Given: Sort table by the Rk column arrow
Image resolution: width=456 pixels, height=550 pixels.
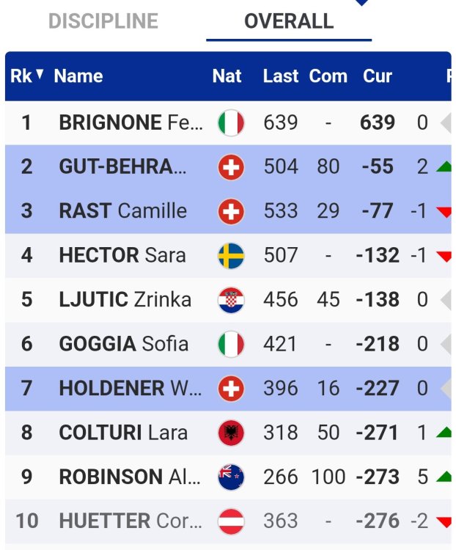Looking at the screenshot, I should coord(40,75).
